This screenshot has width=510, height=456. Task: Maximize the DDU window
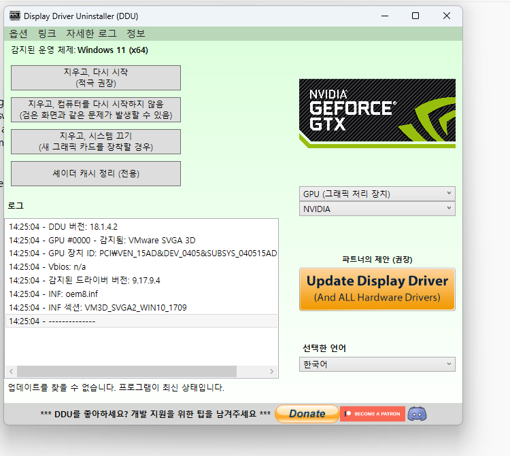pos(415,16)
